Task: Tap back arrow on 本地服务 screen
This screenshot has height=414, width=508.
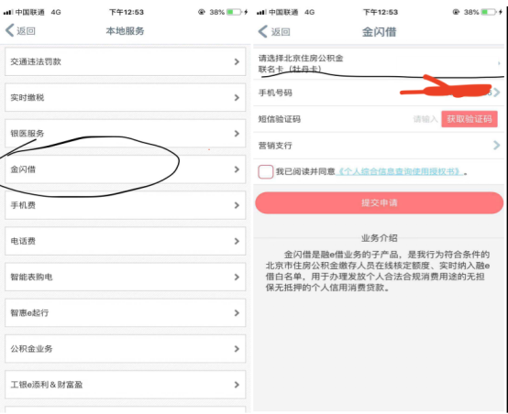Action: (10, 31)
